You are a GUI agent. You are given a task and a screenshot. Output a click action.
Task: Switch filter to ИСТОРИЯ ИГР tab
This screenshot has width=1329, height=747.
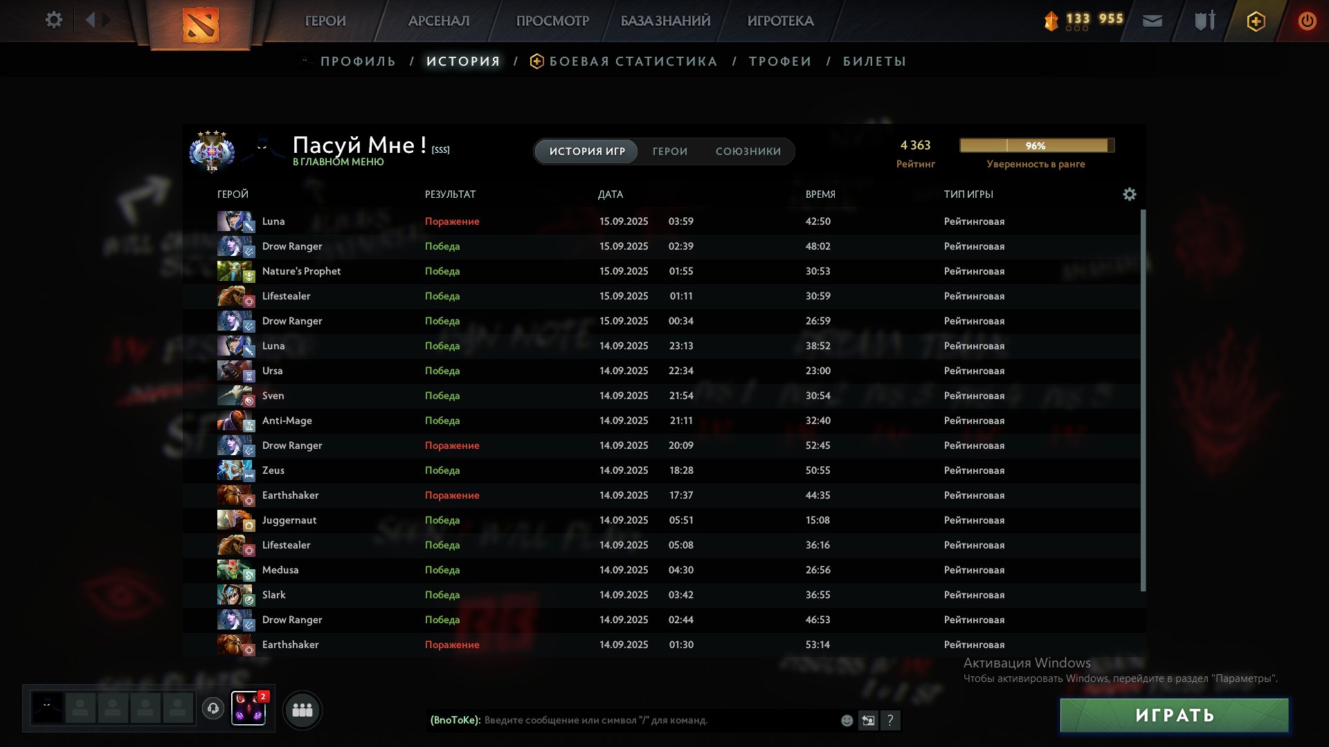click(x=586, y=151)
